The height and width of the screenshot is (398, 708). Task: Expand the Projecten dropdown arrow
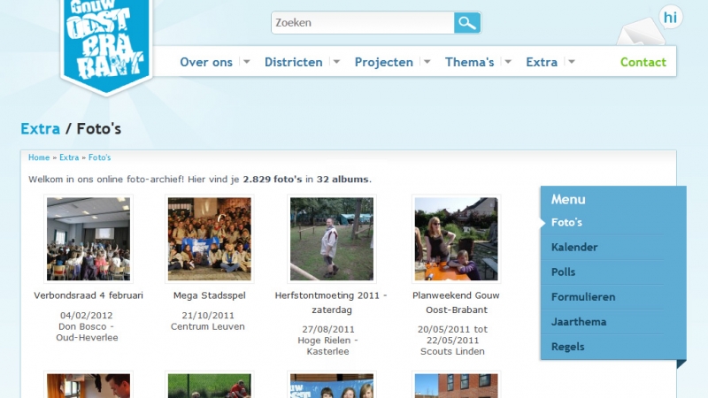click(427, 62)
